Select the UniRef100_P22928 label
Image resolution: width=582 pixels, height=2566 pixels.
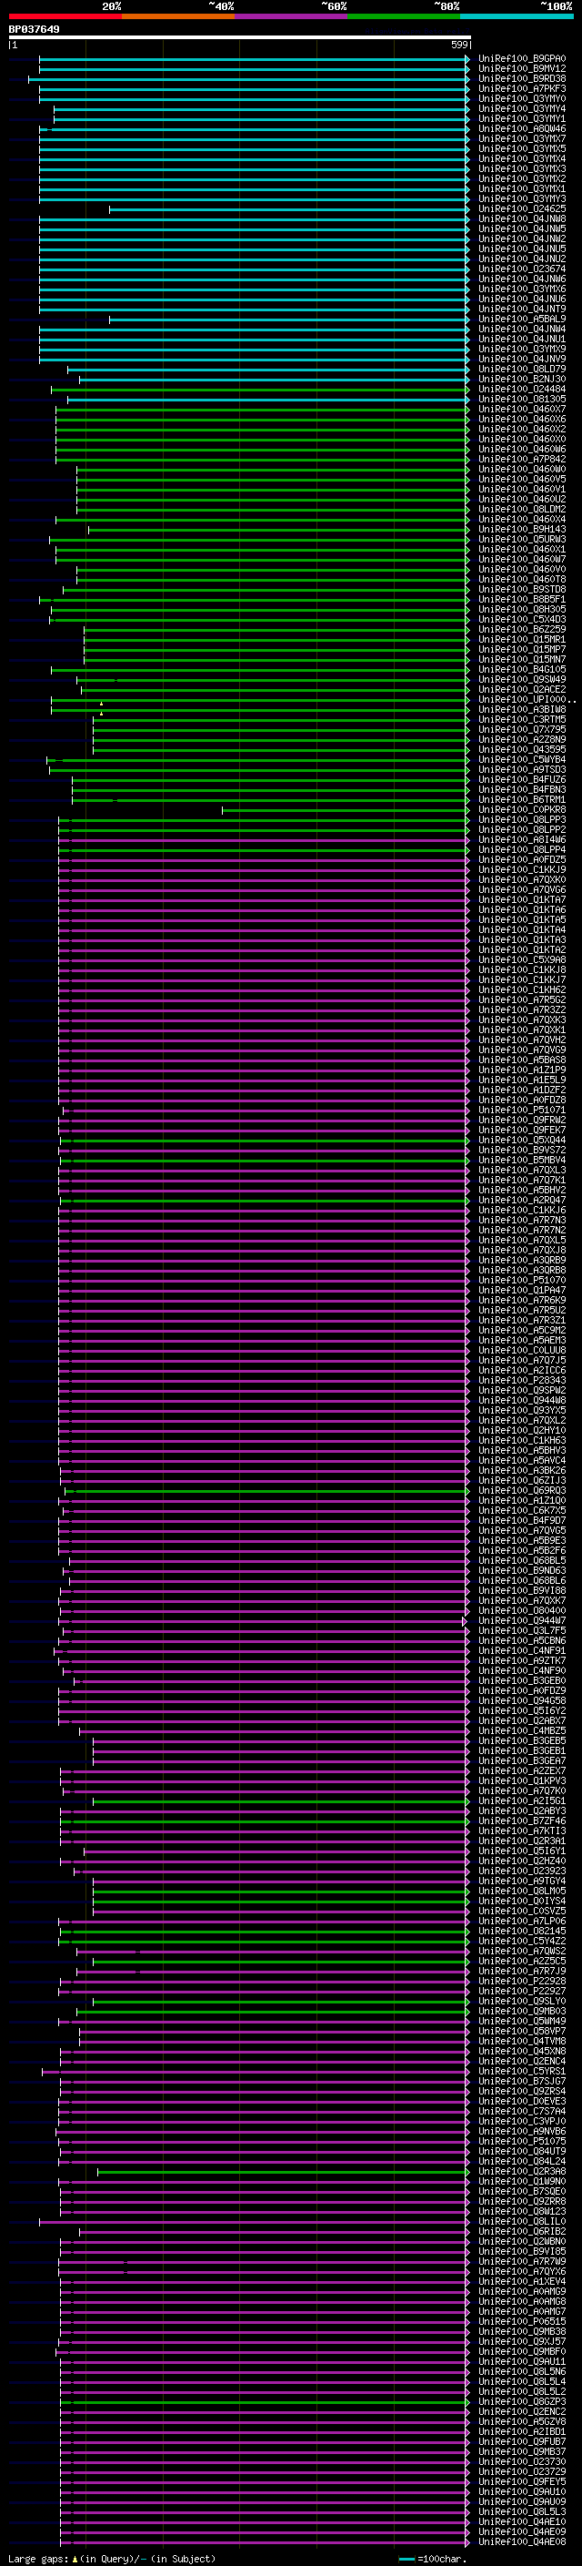pyautogui.click(x=522, y=1982)
